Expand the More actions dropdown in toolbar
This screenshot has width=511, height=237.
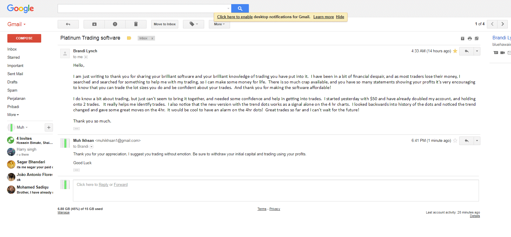click(219, 24)
